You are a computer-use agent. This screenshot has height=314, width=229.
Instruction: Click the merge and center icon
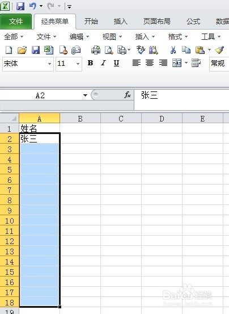point(177,63)
